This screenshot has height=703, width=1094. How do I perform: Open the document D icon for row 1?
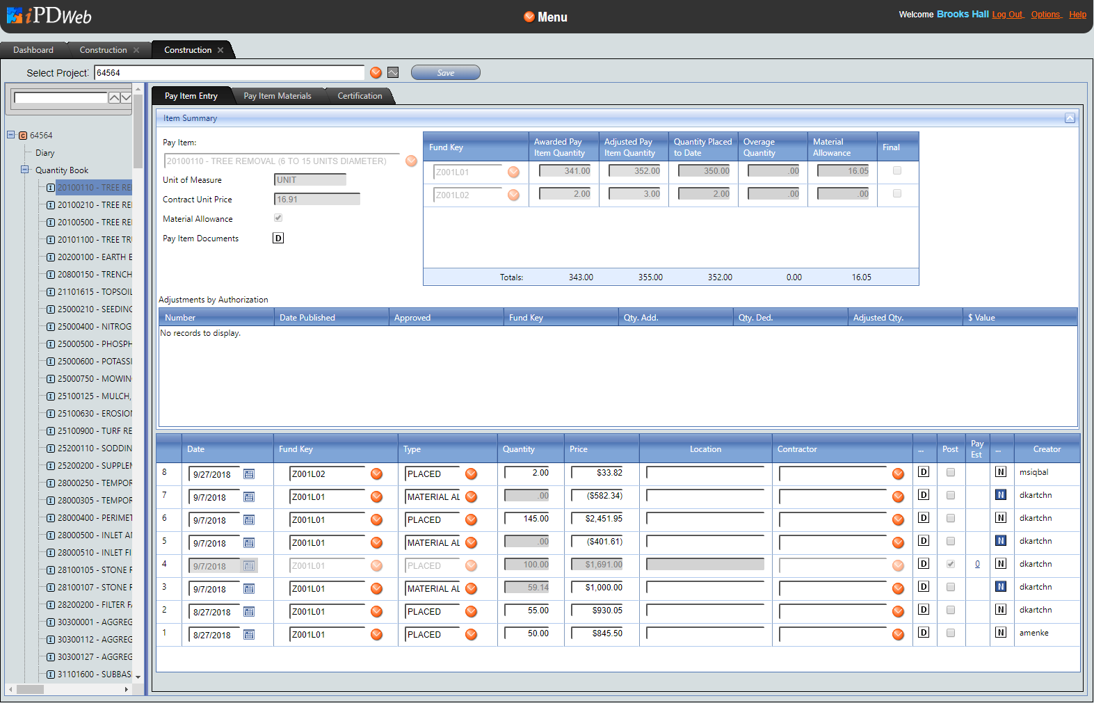coord(924,633)
